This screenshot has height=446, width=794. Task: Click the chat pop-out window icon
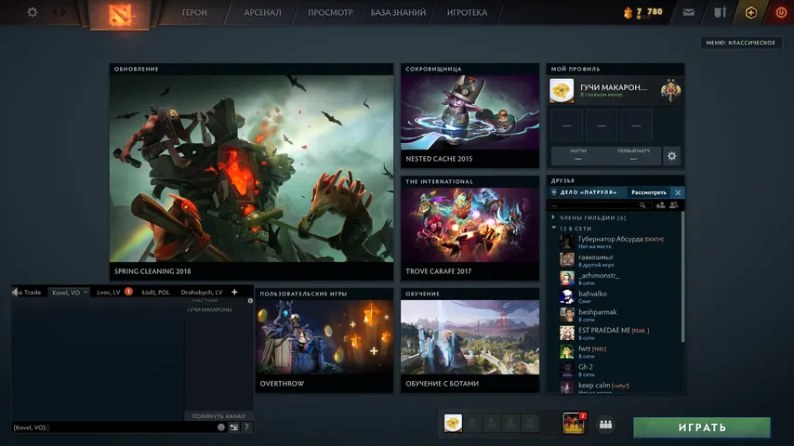[233, 427]
